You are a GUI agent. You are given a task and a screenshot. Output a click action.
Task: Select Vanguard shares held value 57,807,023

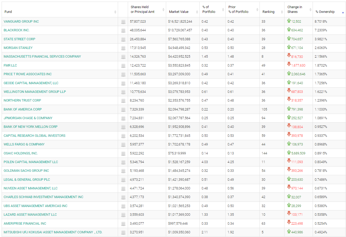click(x=138, y=22)
